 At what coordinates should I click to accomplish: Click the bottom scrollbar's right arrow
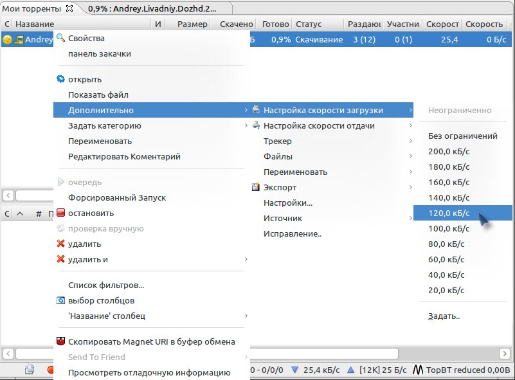click(x=505, y=354)
